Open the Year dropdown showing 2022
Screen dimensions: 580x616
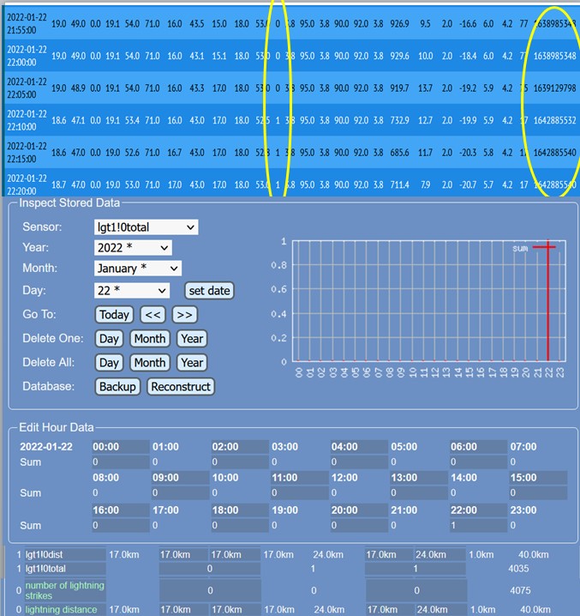(x=133, y=248)
